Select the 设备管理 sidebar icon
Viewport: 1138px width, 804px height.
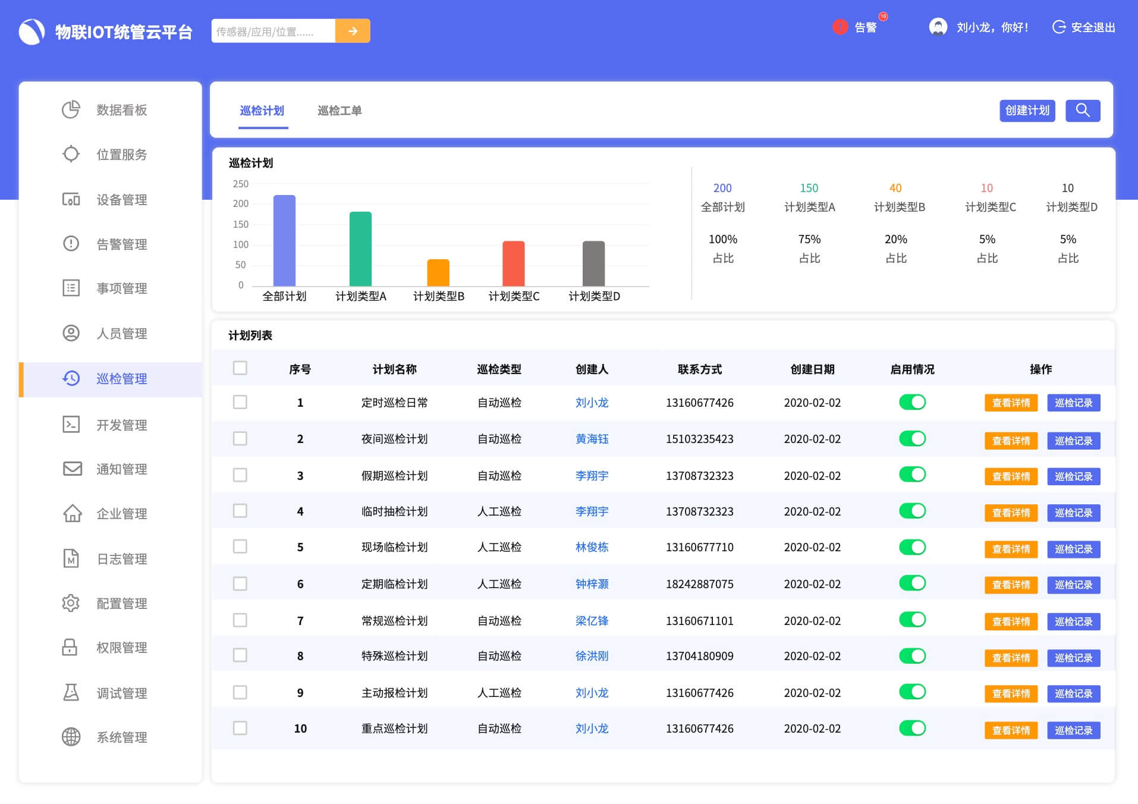pyautogui.click(x=71, y=199)
